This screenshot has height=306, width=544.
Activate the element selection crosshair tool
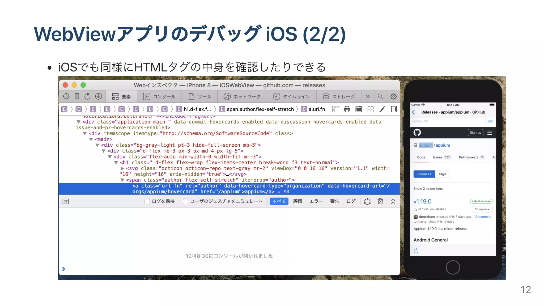(x=66, y=96)
